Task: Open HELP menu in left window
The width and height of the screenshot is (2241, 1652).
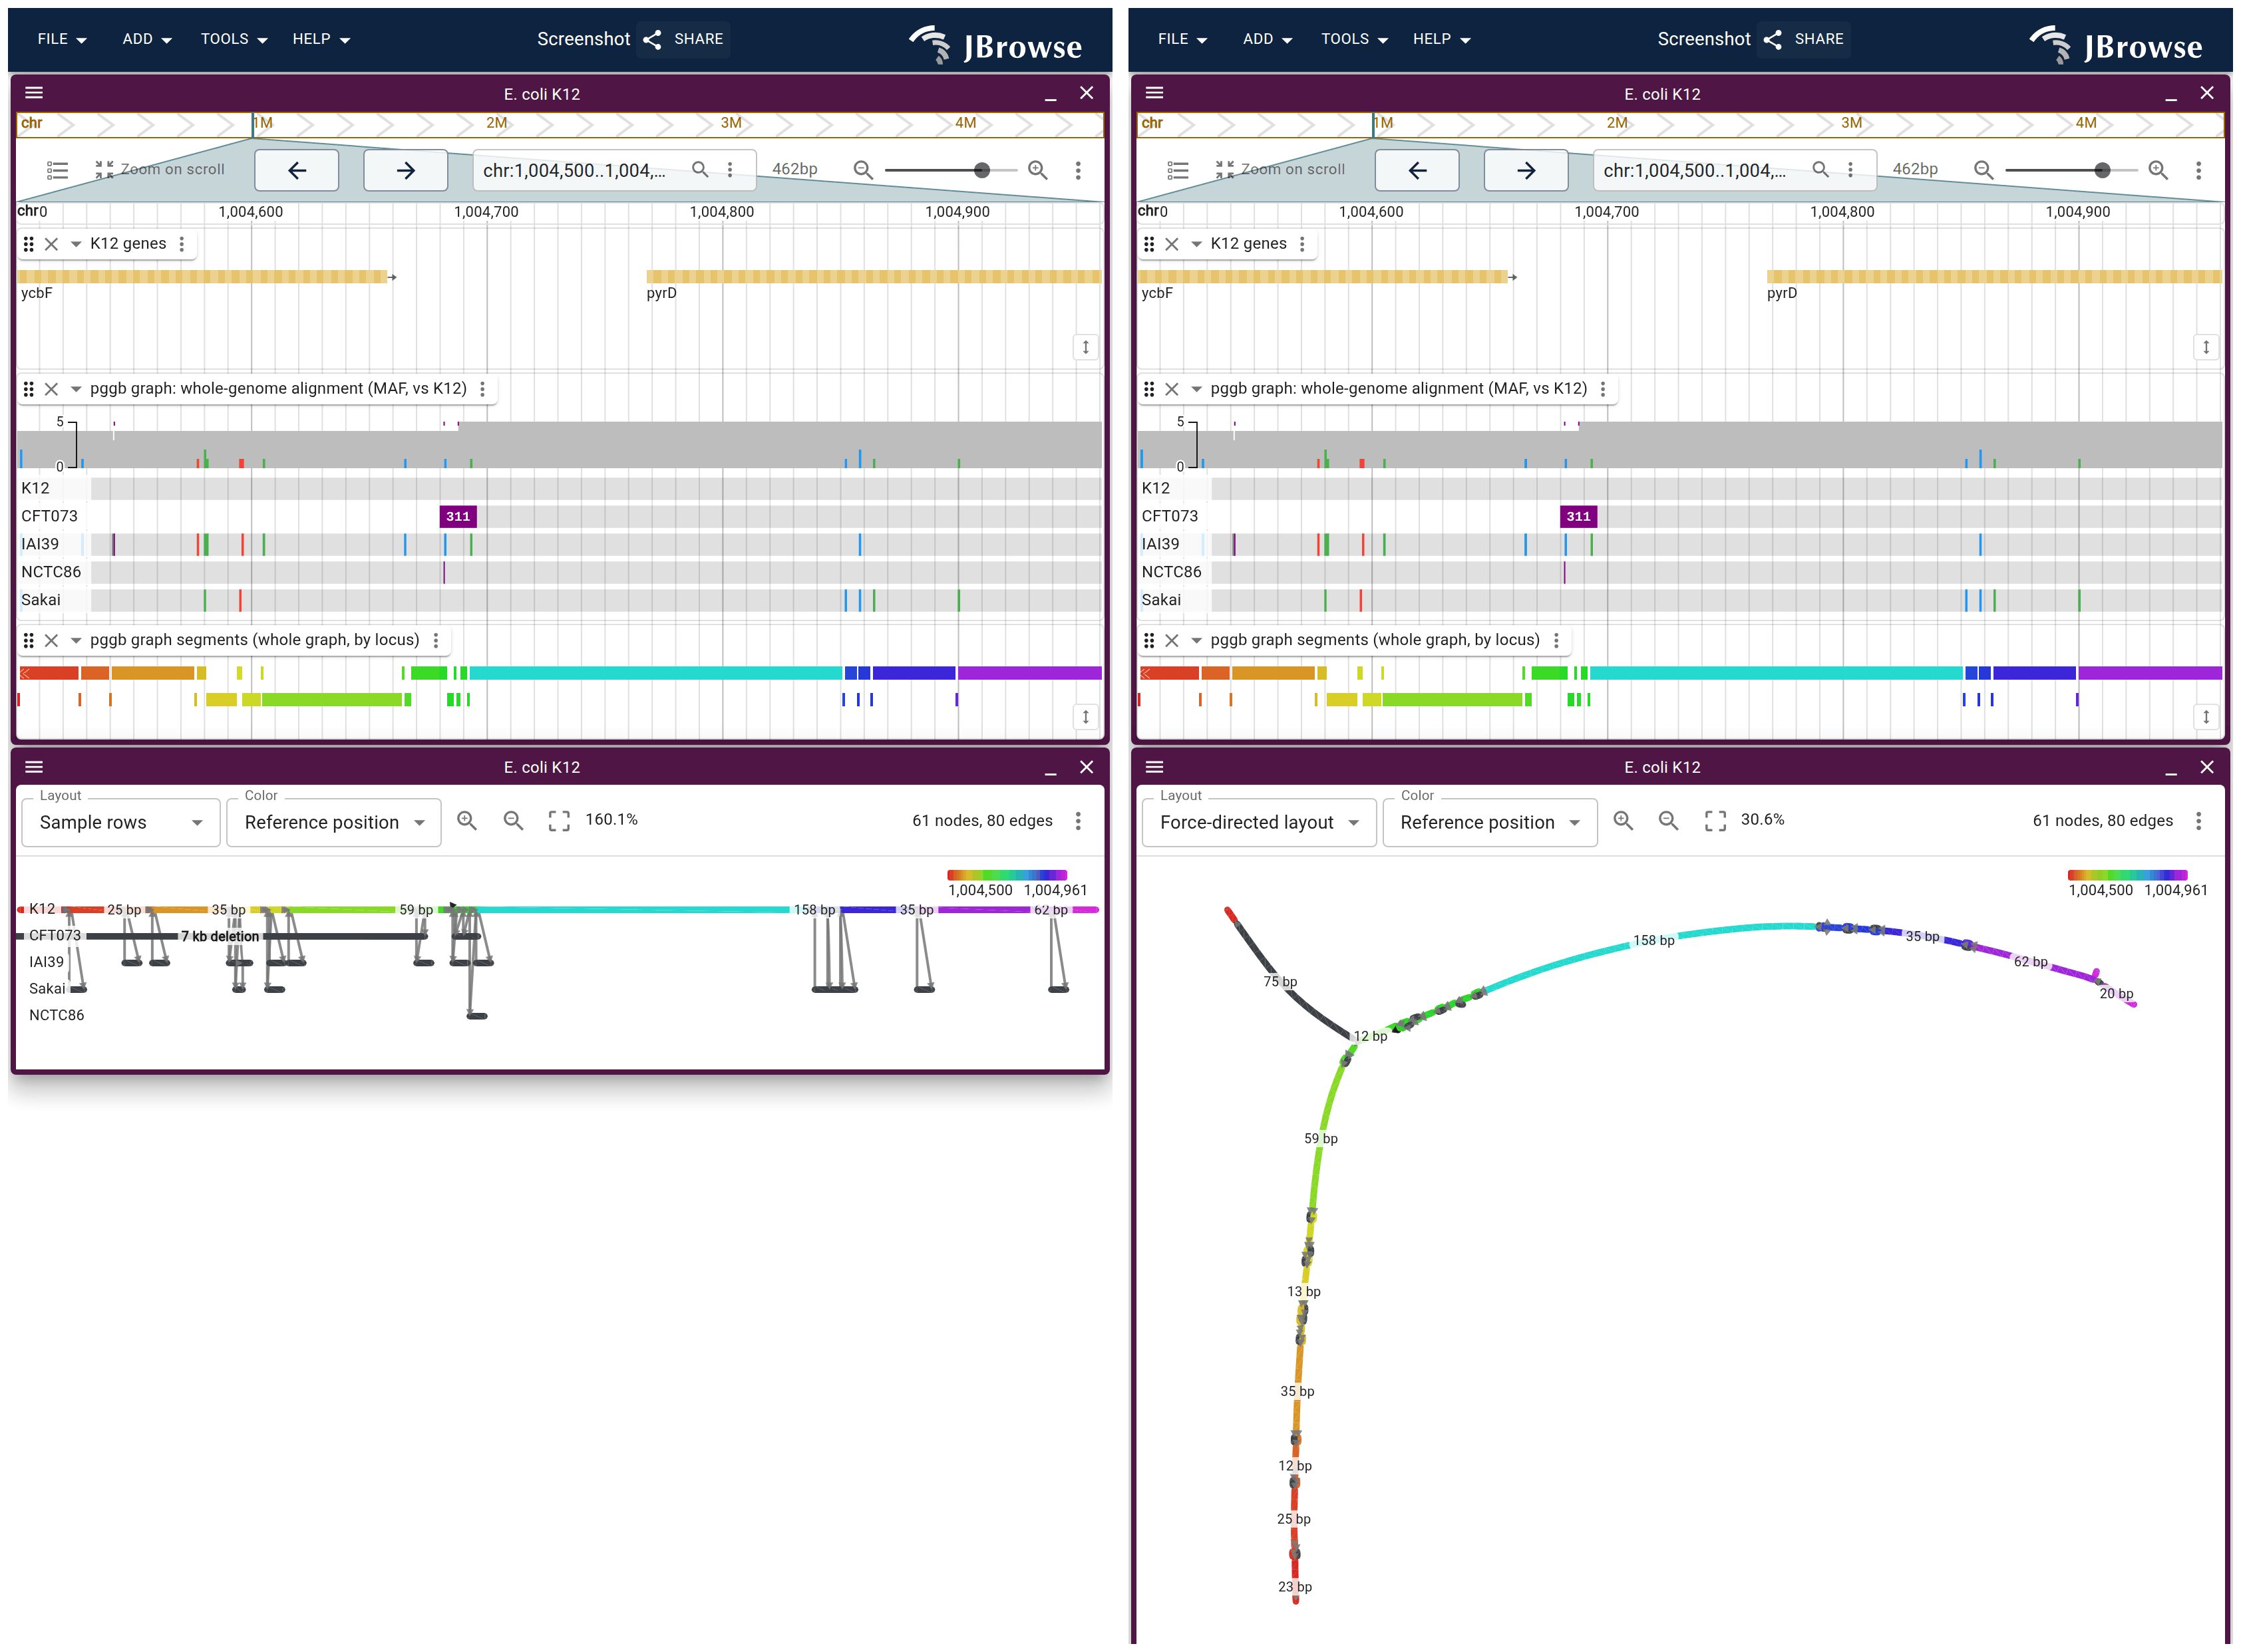Action: click(321, 39)
